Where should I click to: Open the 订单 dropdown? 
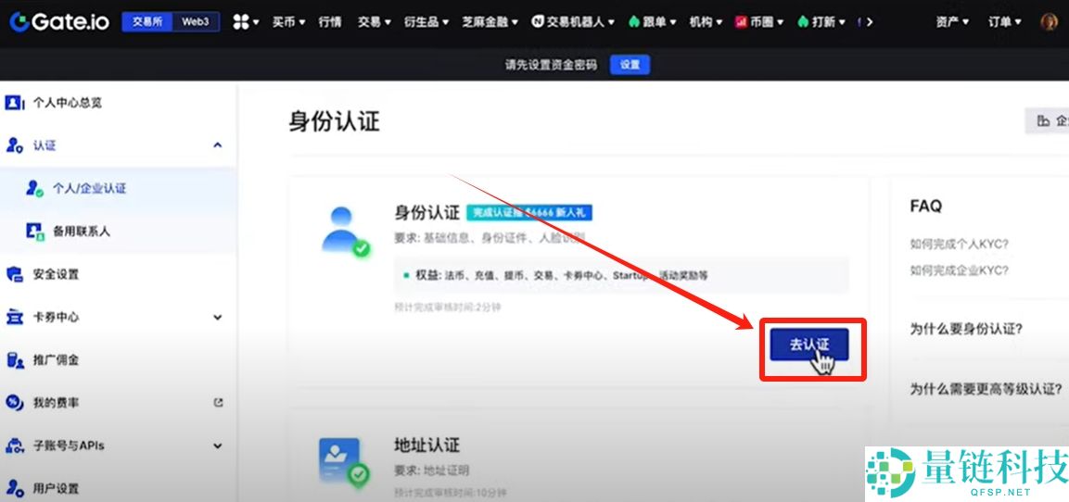pos(1005,22)
